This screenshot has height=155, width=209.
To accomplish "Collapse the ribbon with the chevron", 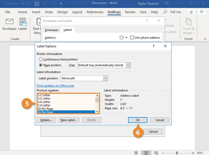I will click(x=205, y=39).
